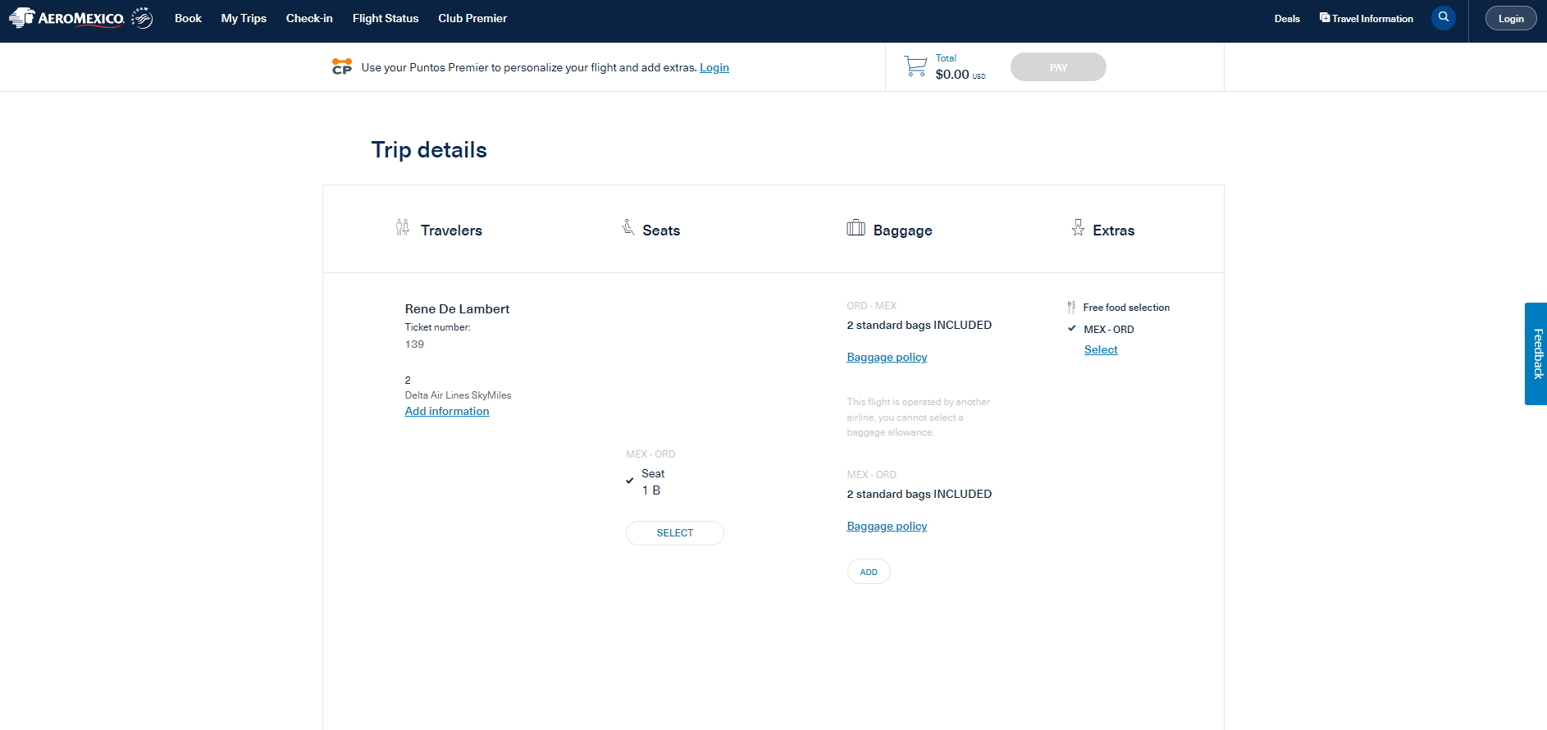This screenshot has width=1547, height=730.
Task: Click the Extras star icon
Action: [x=1078, y=228]
